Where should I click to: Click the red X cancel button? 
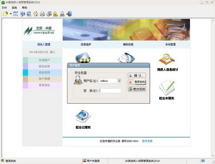point(130,82)
